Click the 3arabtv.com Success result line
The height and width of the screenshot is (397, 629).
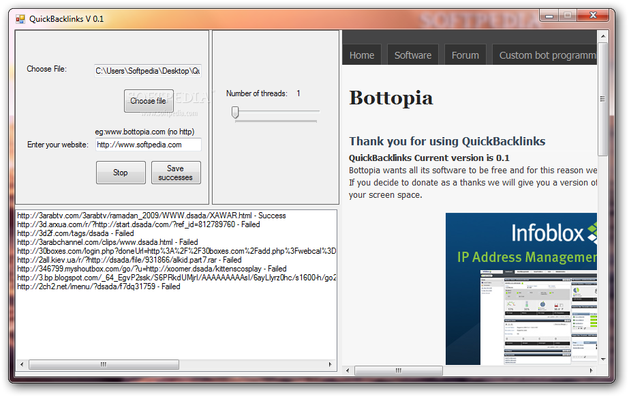152,216
